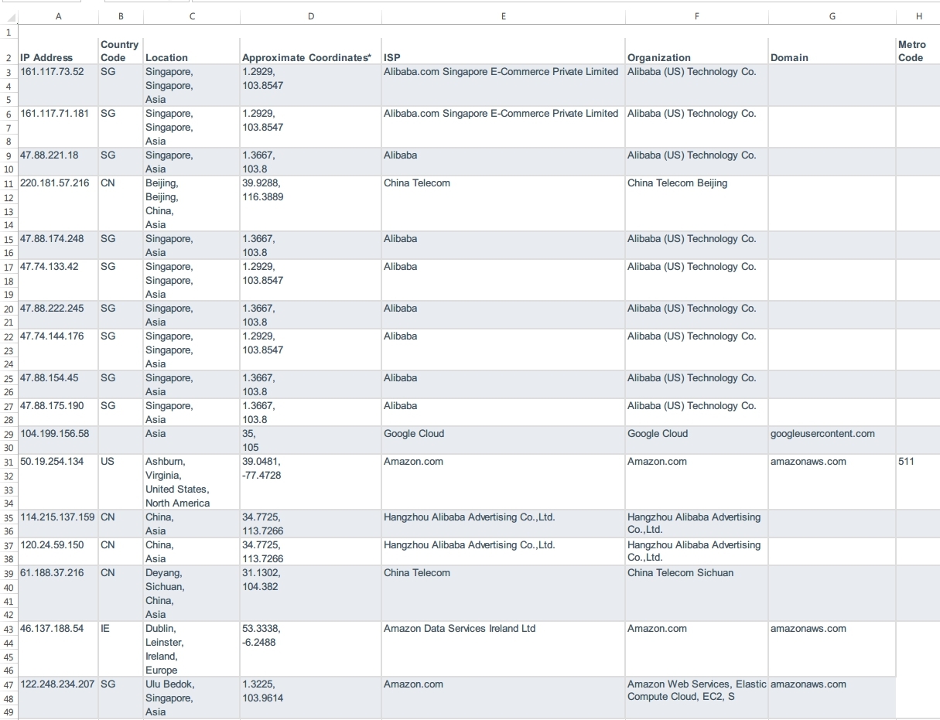This screenshot has width=940, height=720.
Task: Click the coordinates cell "39.0481, -77.4728"
Action: click(310, 482)
